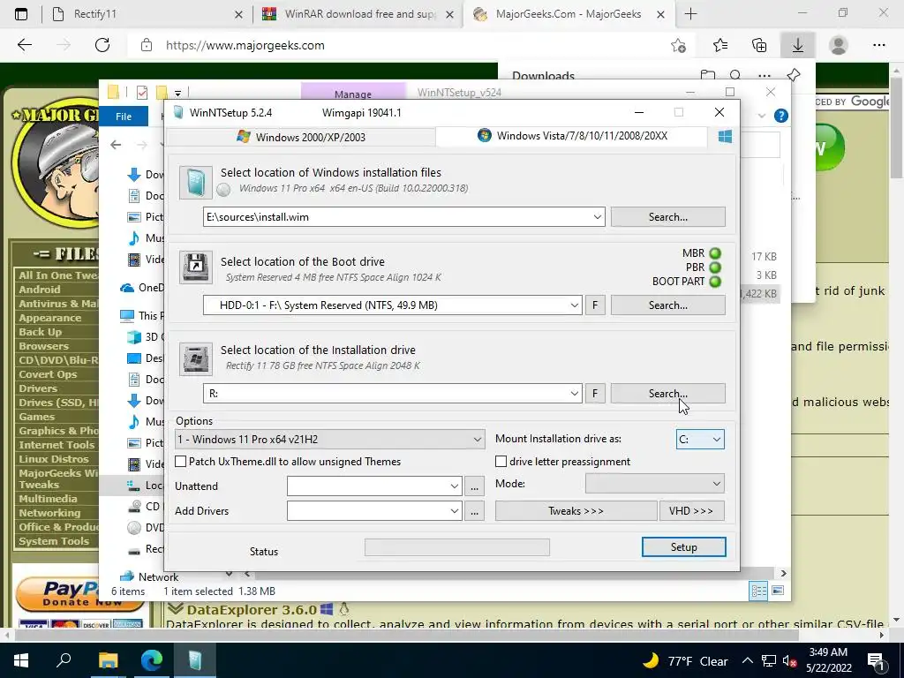
Task: Switch to WinRAR download browser tab
Action: click(x=358, y=14)
